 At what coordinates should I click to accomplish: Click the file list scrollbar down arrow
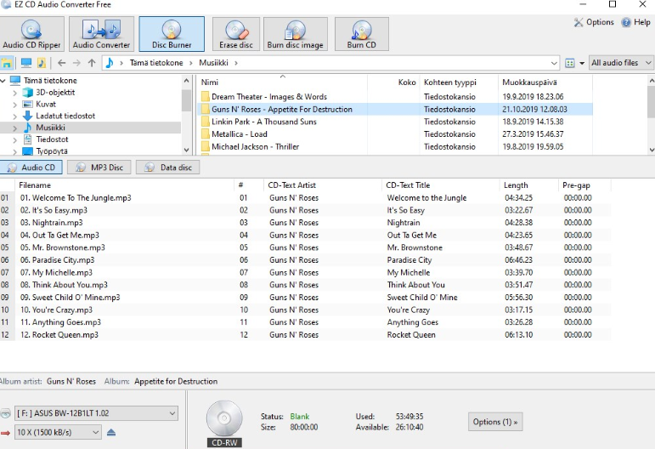(652, 150)
